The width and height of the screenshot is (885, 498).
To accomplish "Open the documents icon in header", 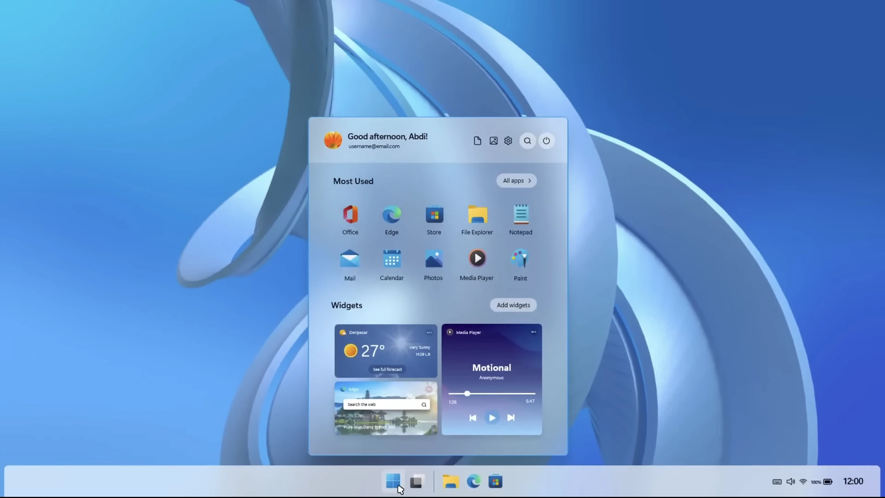I will tap(477, 141).
